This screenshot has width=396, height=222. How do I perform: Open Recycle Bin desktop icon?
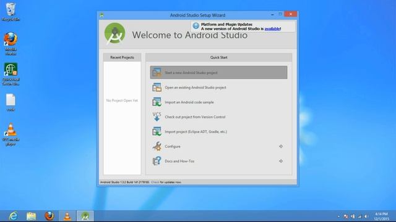pos(11,12)
